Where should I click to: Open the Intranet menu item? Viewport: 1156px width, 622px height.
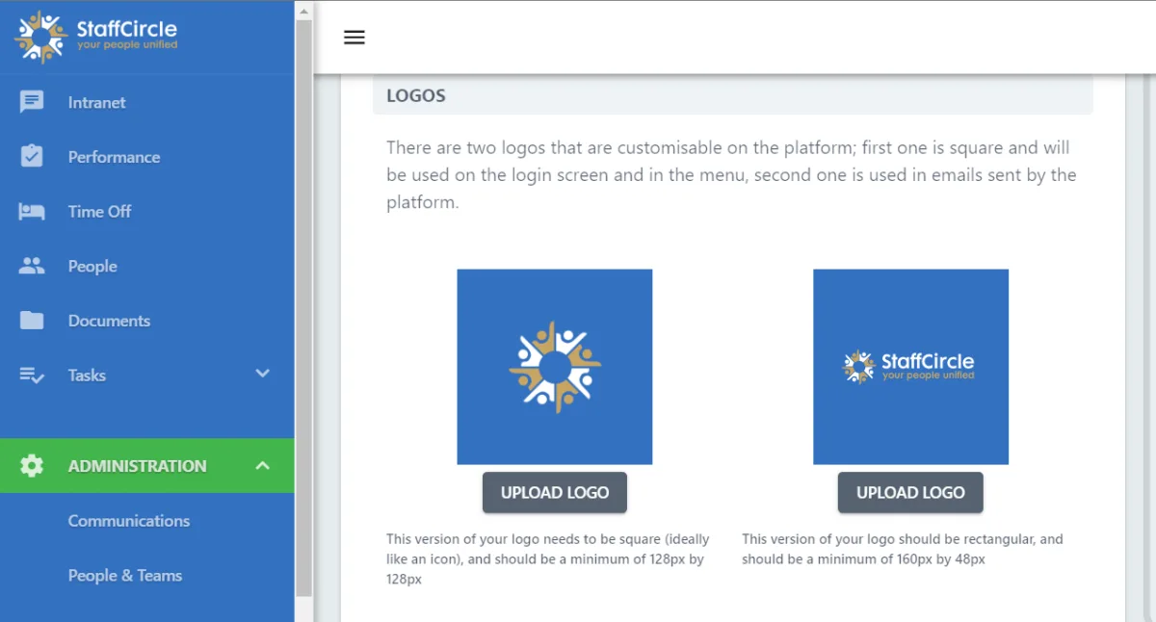(146, 102)
